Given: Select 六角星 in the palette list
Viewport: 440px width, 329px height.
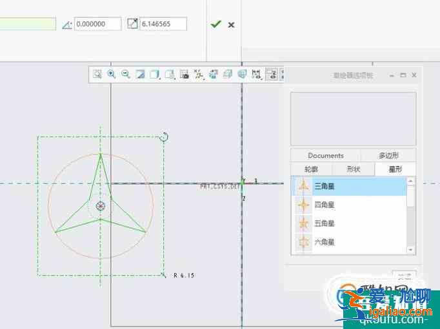Looking at the screenshot, I should pyautogui.click(x=350, y=242).
